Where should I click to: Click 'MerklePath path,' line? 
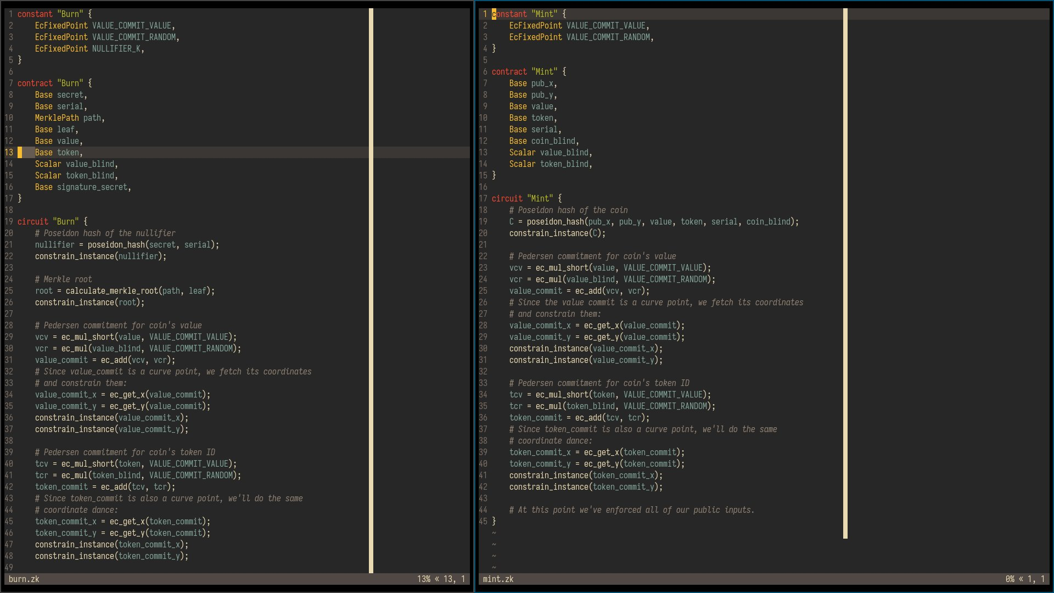point(70,118)
